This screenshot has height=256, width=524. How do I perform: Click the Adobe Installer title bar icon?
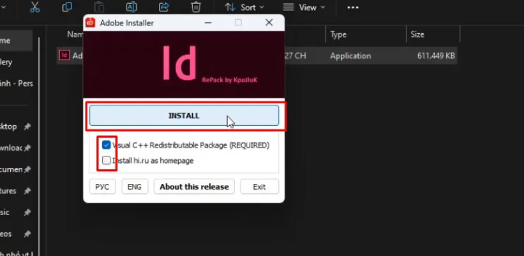point(91,23)
